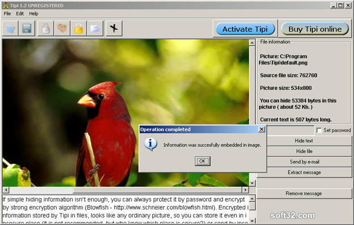Viewport: 354px width, 225px height.
Task: Click the Hide file button
Action: (x=304, y=151)
